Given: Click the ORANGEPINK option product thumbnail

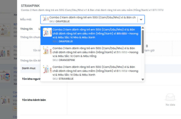Looking at the screenshot, I should coord(47,50).
